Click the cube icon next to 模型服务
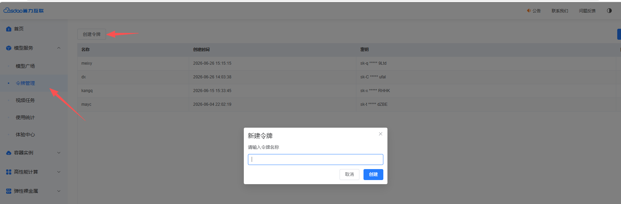 click(x=9, y=48)
